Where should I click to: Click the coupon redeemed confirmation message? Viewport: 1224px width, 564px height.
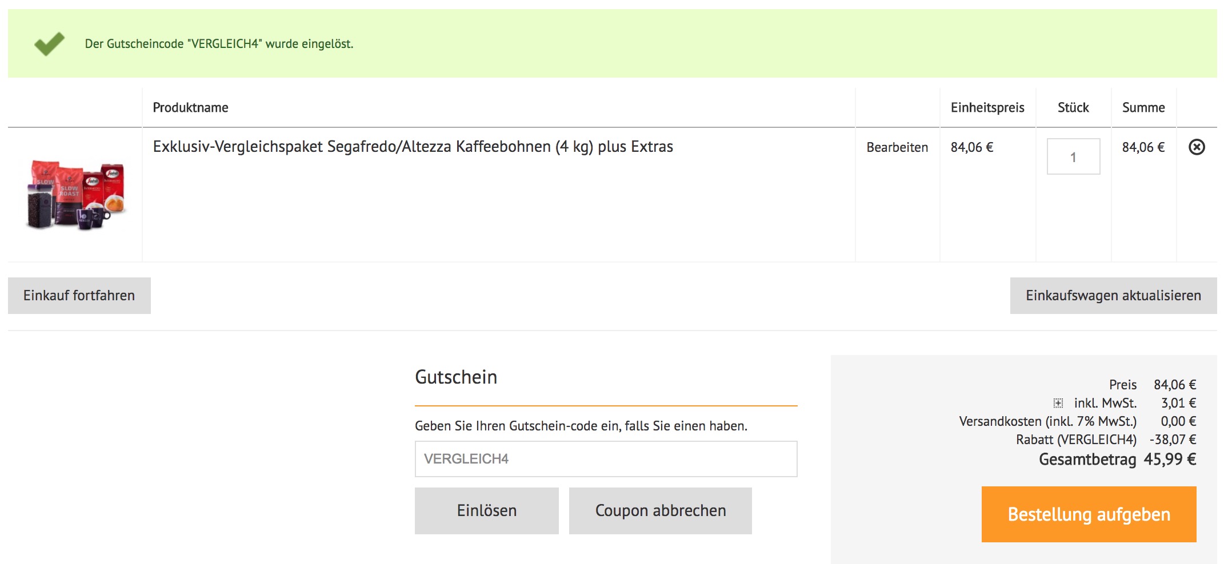tap(219, 44)
